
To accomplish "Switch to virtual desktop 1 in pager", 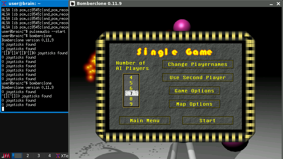I will [17, 155].
